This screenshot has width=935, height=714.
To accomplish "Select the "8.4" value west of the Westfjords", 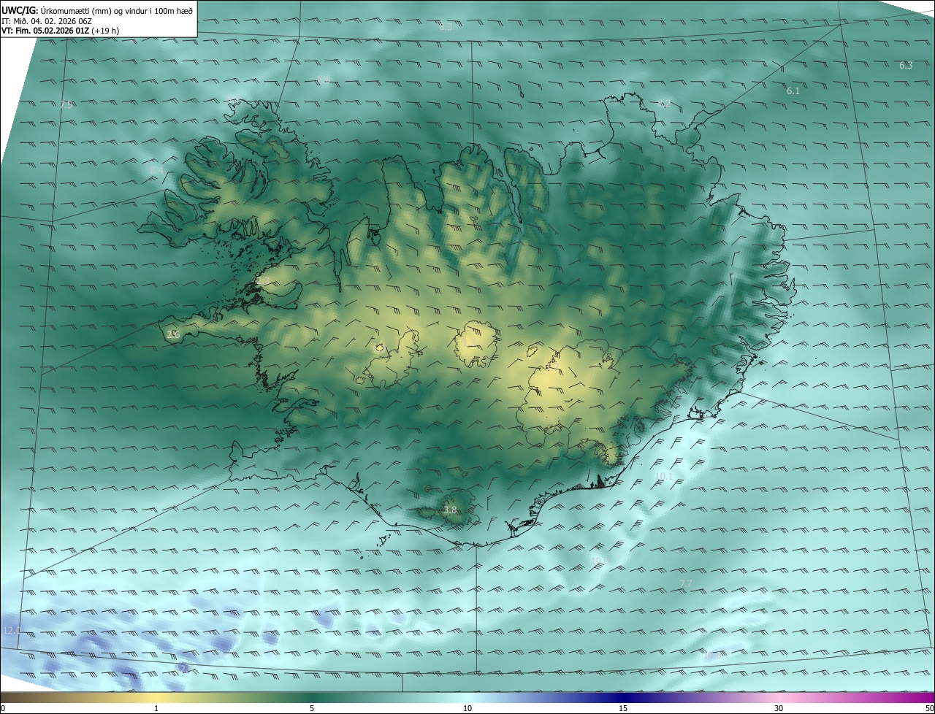I will 156,171.
